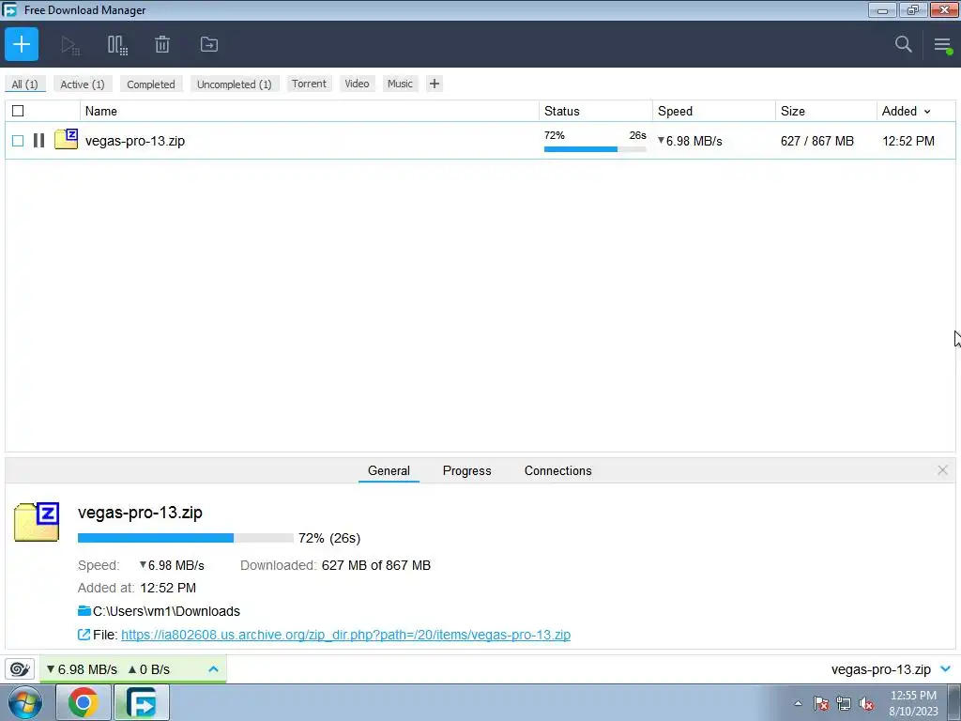Select the vegas-pro-13.zip name in the list
This screenshot has height=721, width=961.
click(x=135, y=141)
